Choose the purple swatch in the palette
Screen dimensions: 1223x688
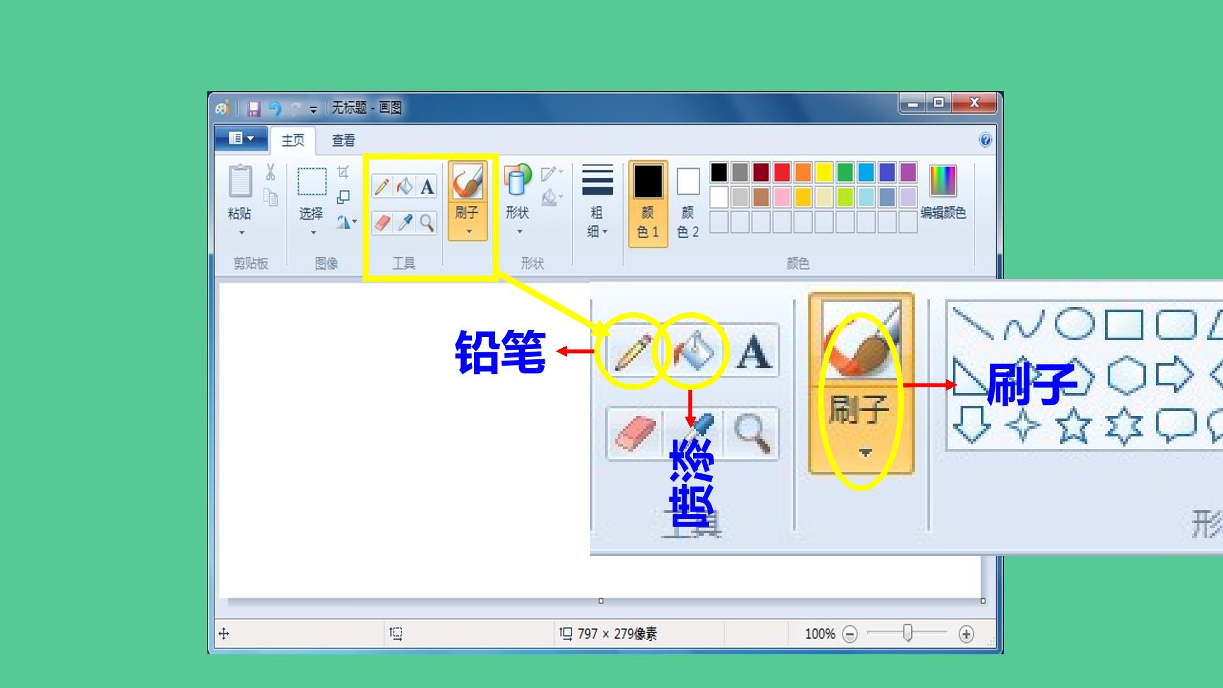coord(908,172)
